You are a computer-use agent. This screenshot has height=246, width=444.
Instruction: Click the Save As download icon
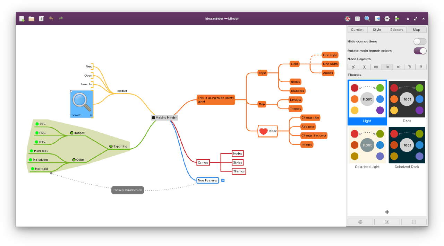(41, 19)
